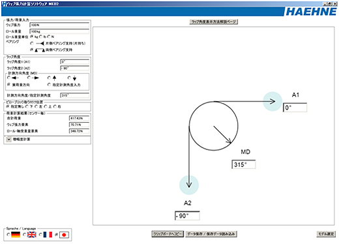Click the A2 handle circle in diagram
This screenshot has width=339, height=244.
(189, 185)
